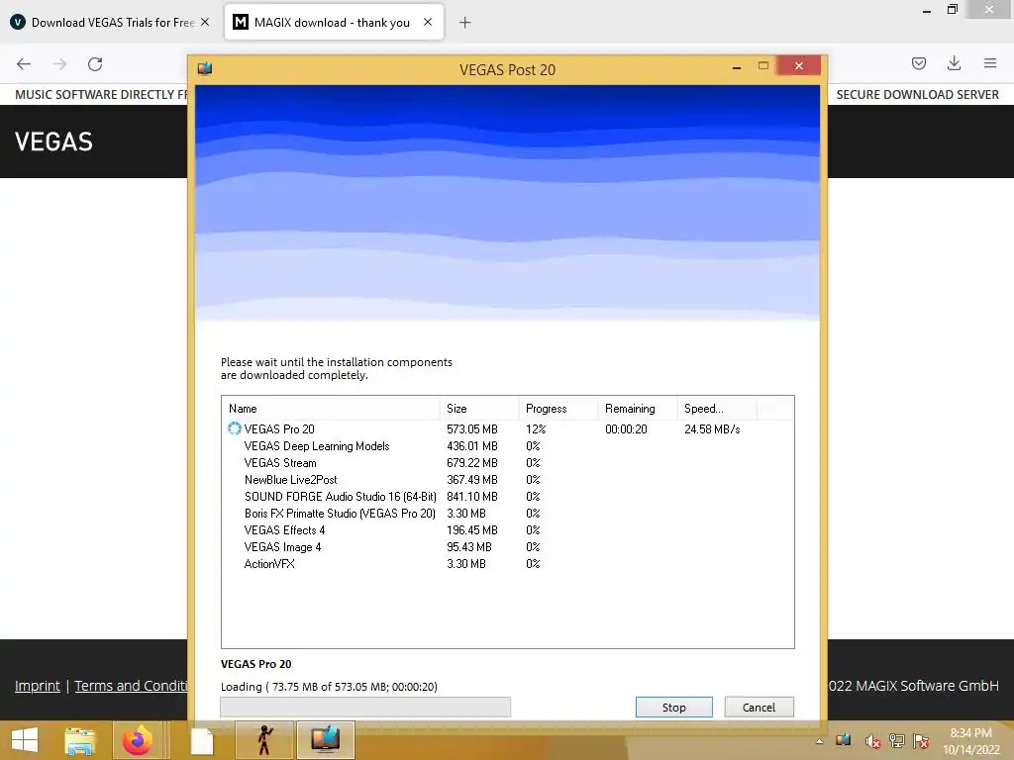Open the stick figure taskbar app

(x=263, y=740)
